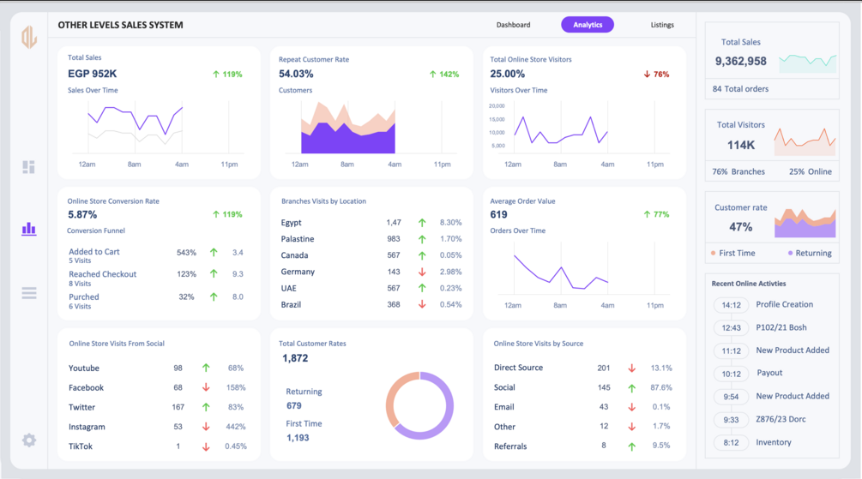The width and height of the screenshot is (862, 479).
Task: Open the 11:12 New Product Added activity
Action: point(772,350)
